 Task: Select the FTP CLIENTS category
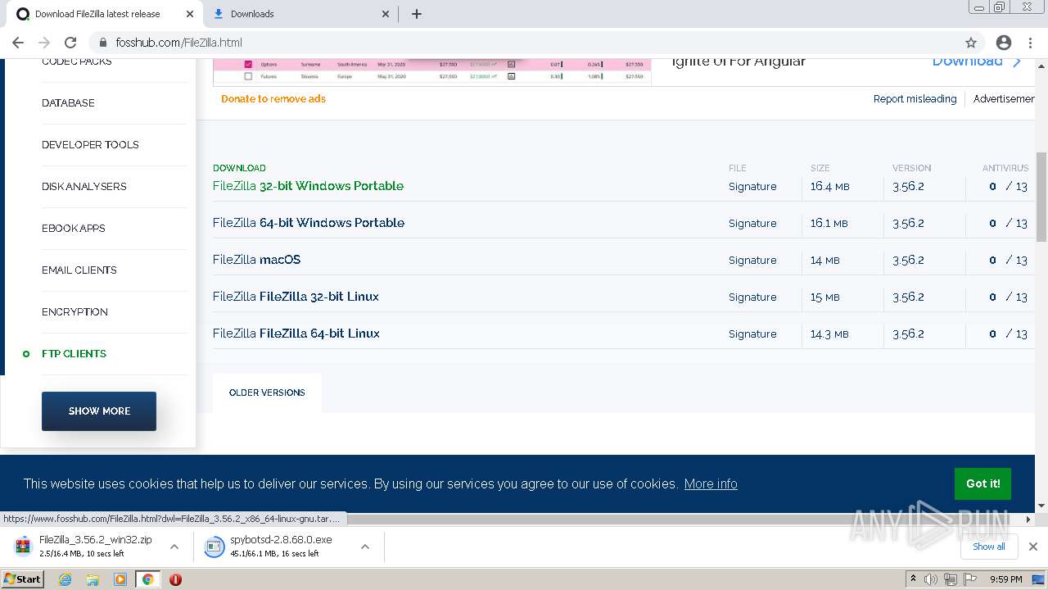click(x=74, y=354)
